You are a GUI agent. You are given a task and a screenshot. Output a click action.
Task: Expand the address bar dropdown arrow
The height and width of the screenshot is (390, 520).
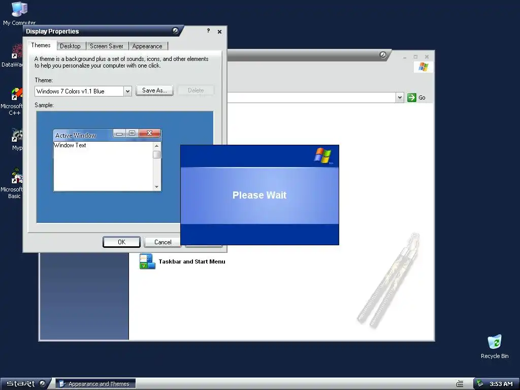(400, 97)
